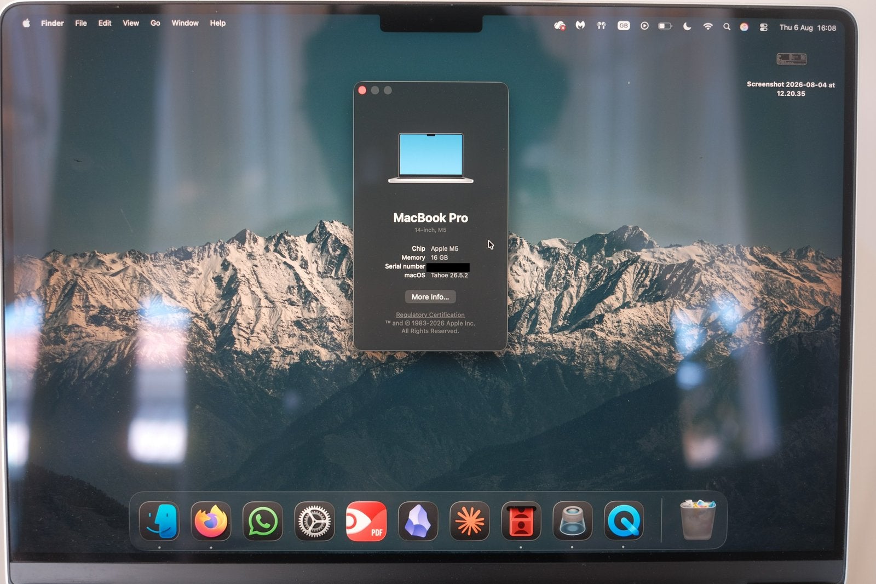Launch the red PDF app in the Dock
Screen dimensions: 876x584
click(366, 521)
